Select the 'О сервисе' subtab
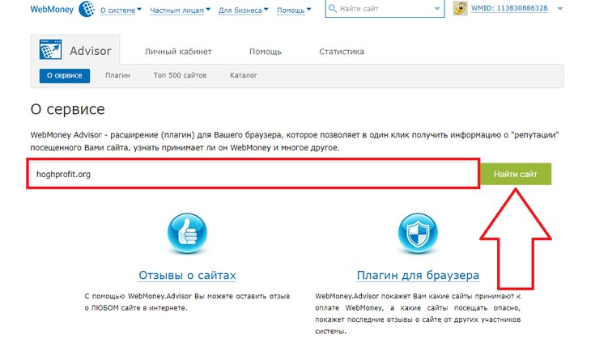Viewport: 591px width, 338px height. pyautogui.click(x=65, y=75)
